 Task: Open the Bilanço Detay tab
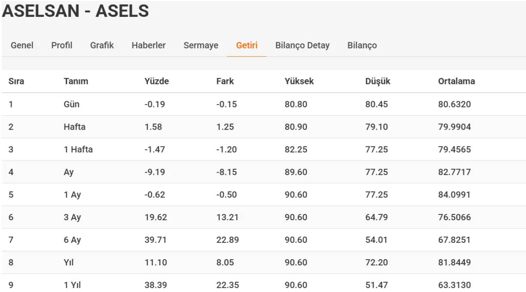pyautogui.click(x=302, y=45)
